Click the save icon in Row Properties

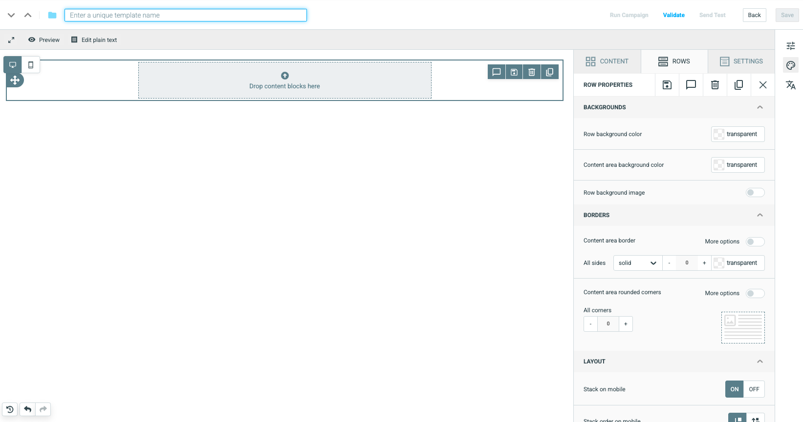coord(667,85)
